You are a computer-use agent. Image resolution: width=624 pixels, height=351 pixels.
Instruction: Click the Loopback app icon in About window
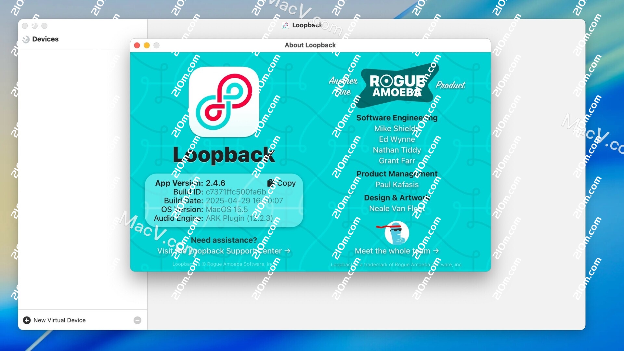tap(224, 102)
